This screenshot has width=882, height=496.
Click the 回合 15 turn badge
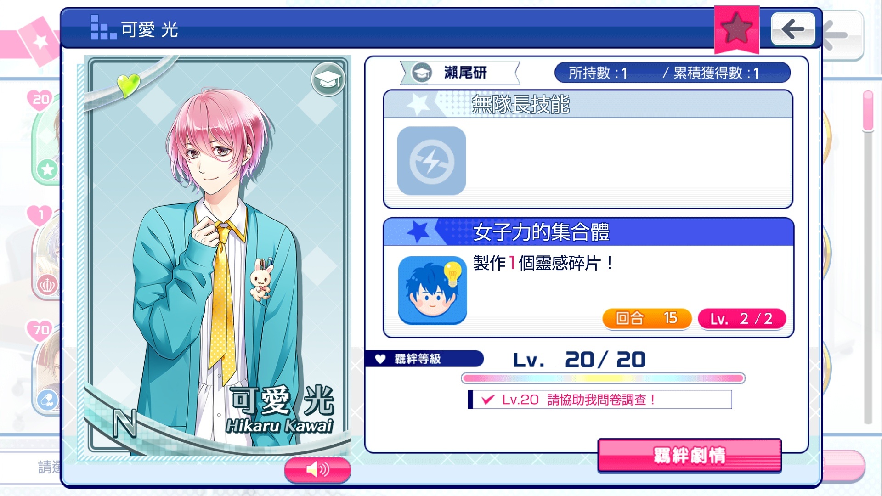[647, 318]
